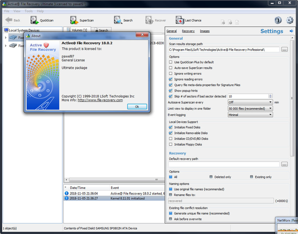Jump to General settings section link
This screenshot has width=298, height=234.
click(x=171, y=31)
